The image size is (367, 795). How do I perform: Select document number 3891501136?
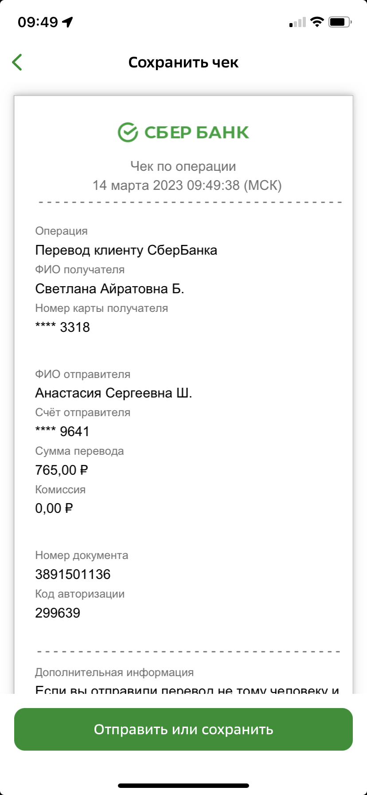(x=73, y=575)
